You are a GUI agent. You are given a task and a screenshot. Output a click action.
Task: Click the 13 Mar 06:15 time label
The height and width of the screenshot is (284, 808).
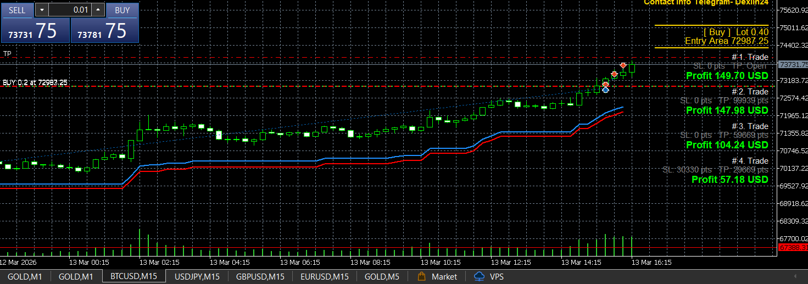(300, 263)
